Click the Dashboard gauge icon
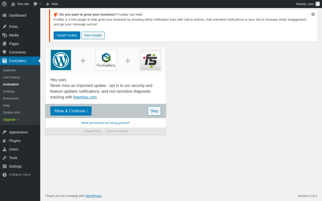This screenshot has width=322, height=201. coord(5,15)
